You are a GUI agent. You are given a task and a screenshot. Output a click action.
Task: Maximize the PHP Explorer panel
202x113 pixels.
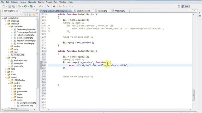[37, 10]
